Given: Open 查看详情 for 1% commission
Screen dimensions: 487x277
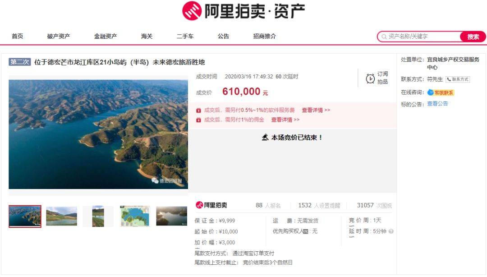Looking at the screenshot, I should tap(285, 120).
